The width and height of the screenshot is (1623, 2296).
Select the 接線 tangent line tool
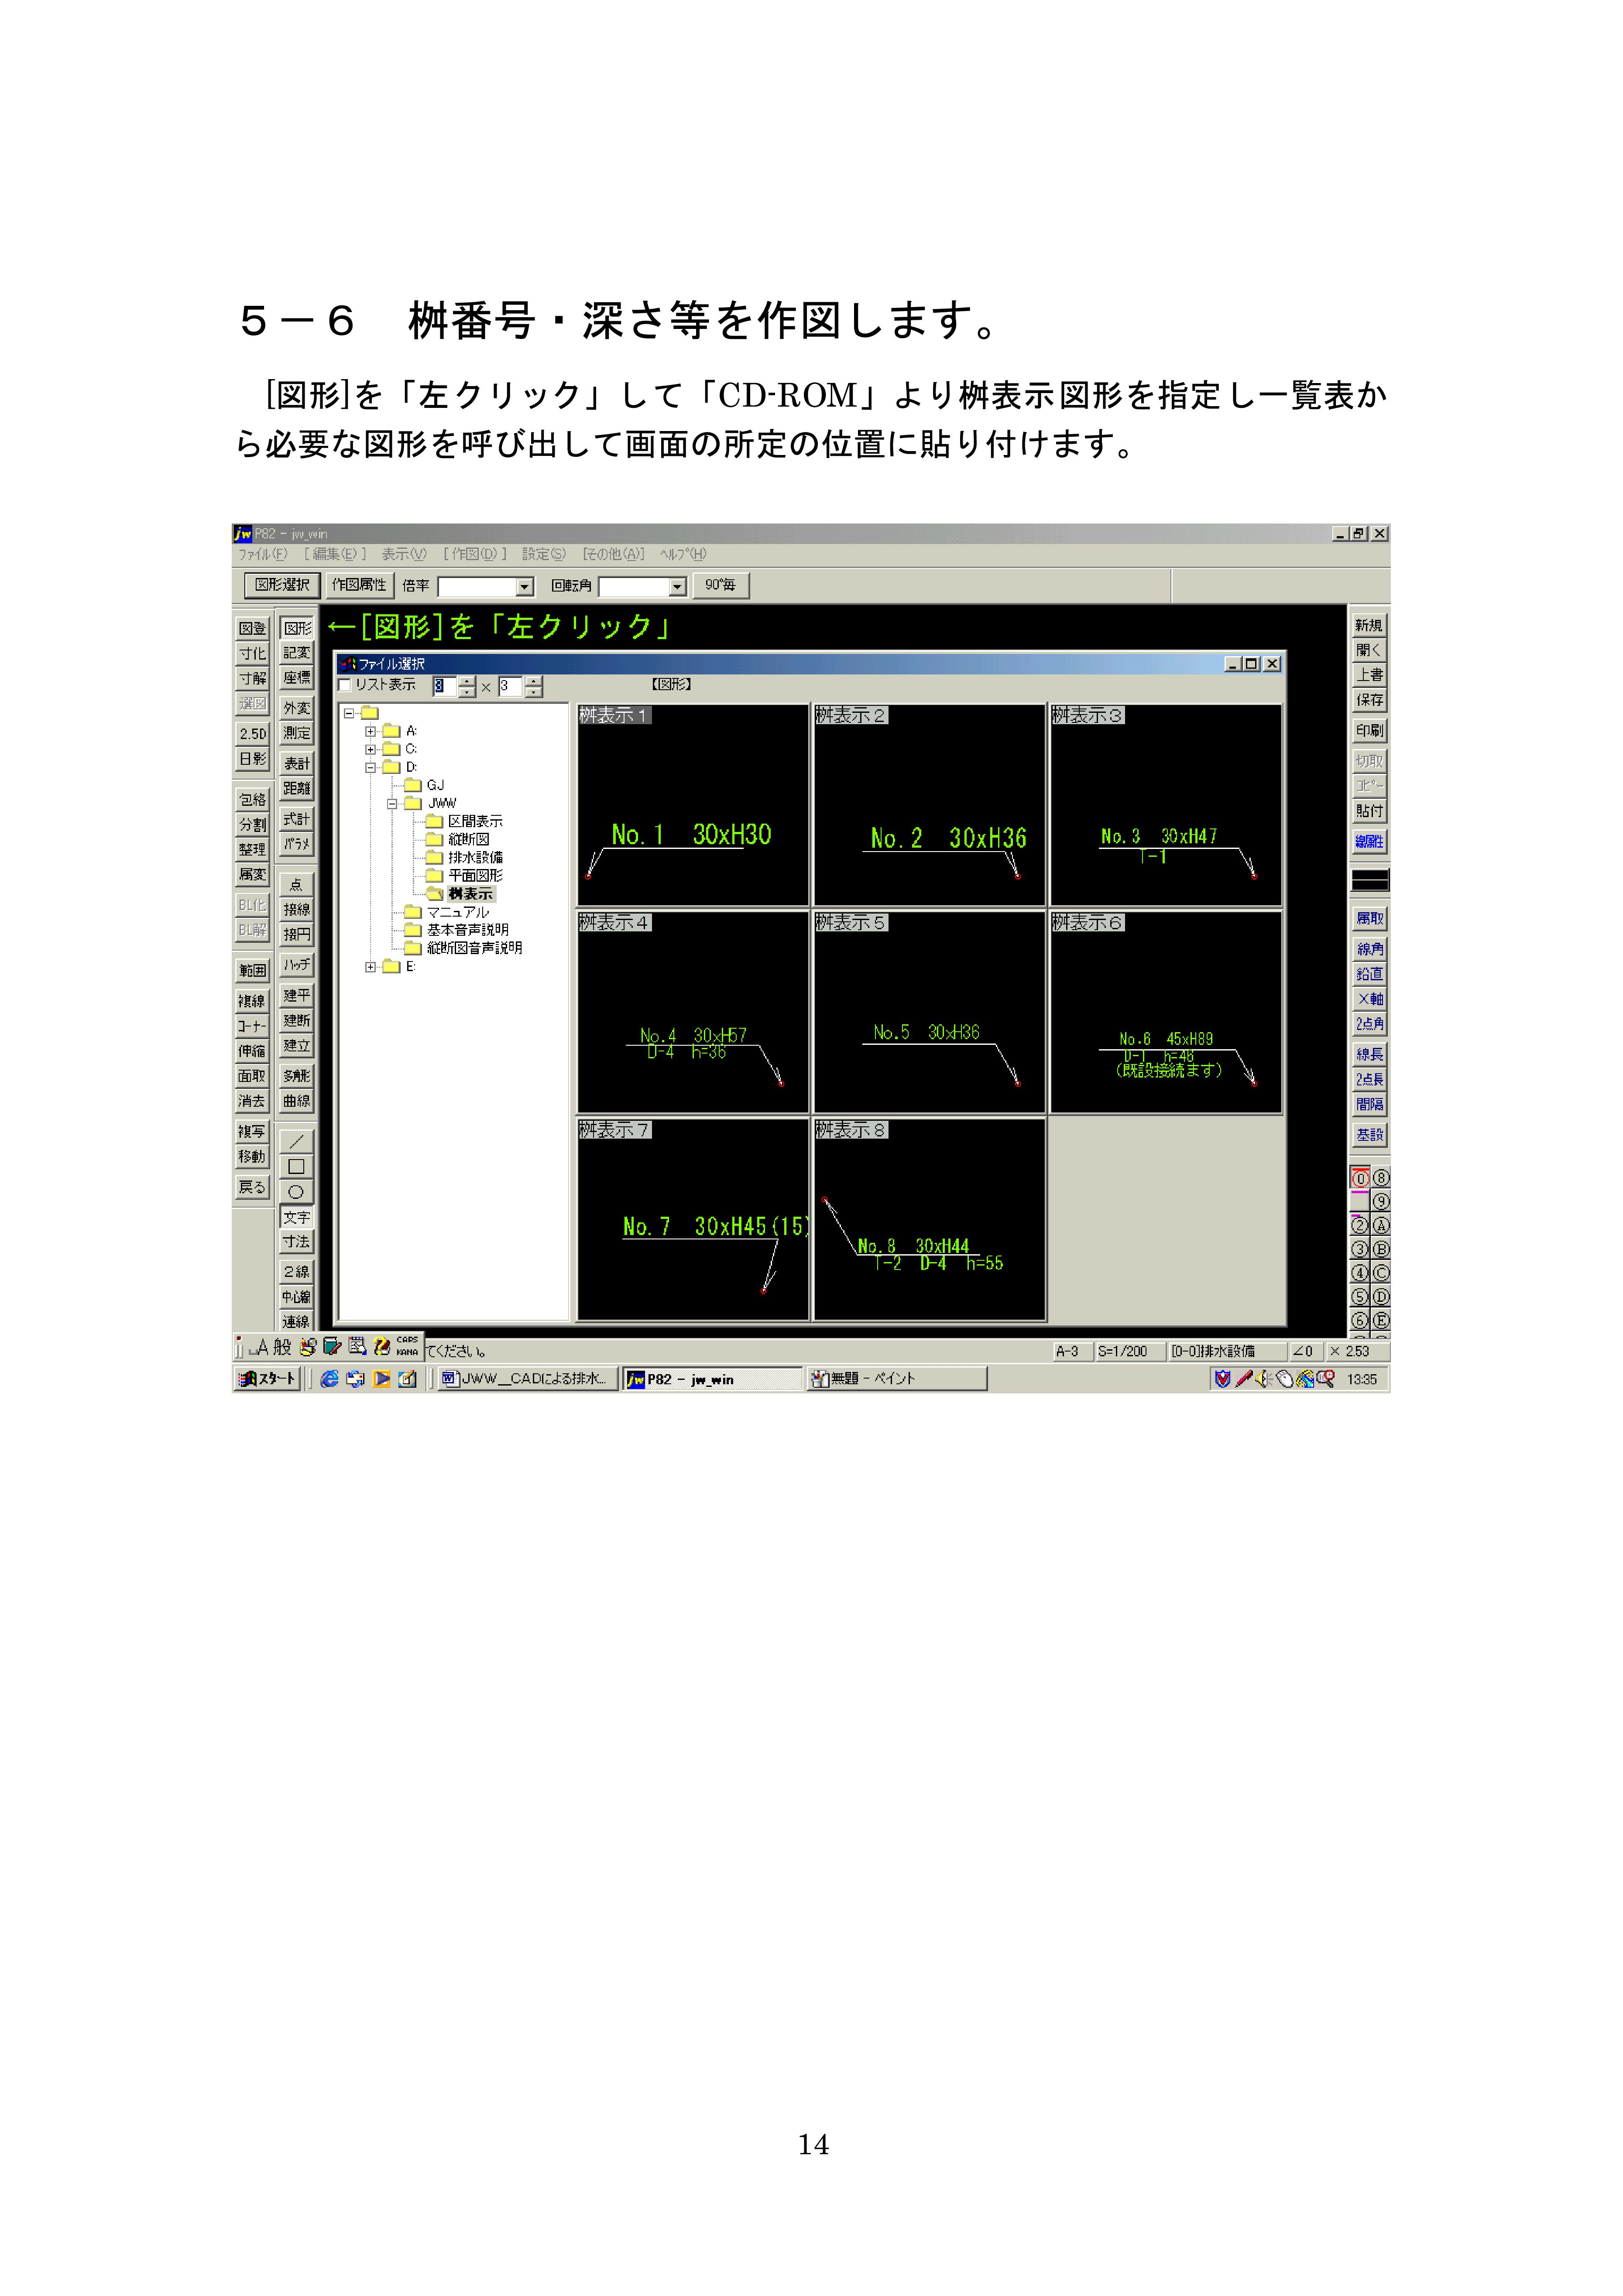(296, 909)
